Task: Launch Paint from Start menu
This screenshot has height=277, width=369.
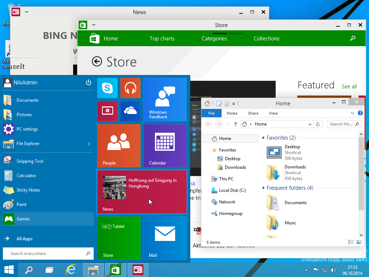Action: click(x=48, y=205)
